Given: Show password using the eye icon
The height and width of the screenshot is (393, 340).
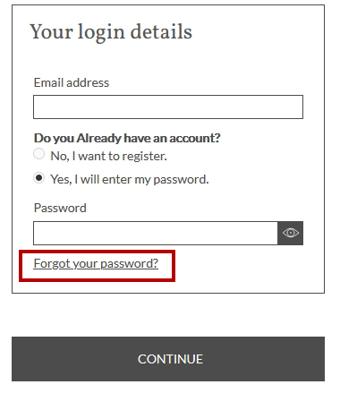Looking at the screenshot, I should pyautogui.click(x=290, y=233).
